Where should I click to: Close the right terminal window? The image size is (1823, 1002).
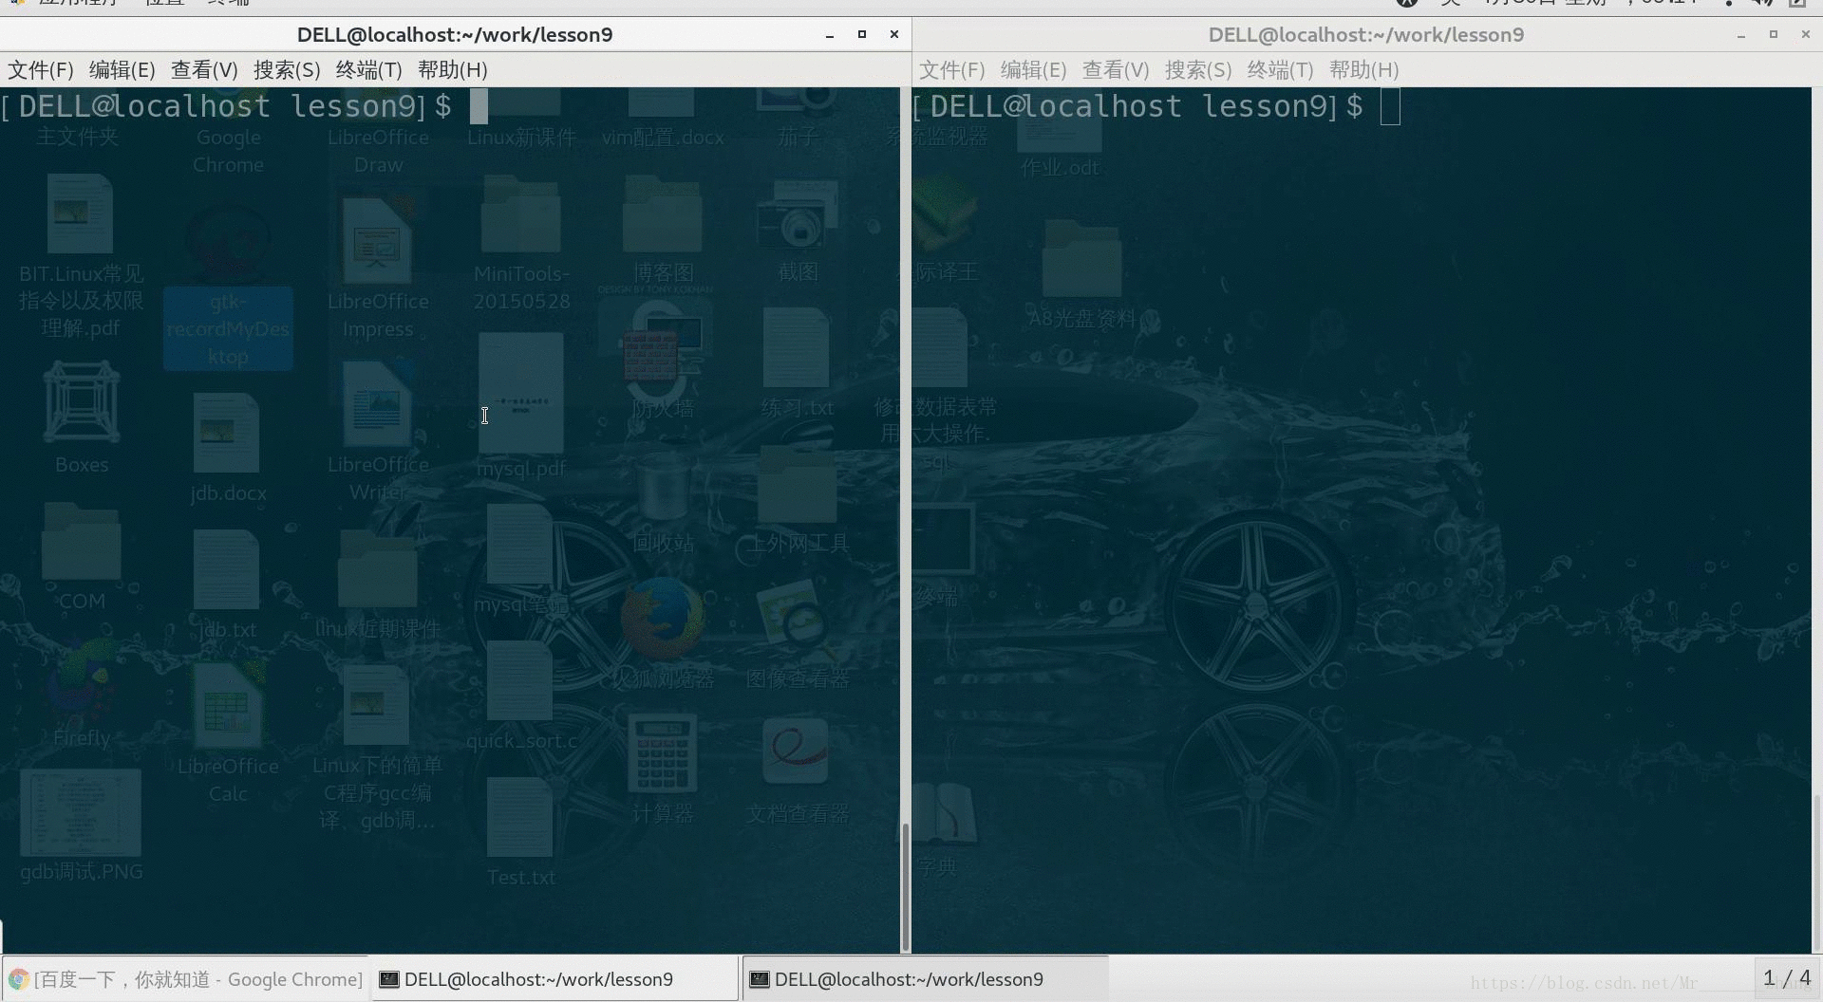[1806, 34]
